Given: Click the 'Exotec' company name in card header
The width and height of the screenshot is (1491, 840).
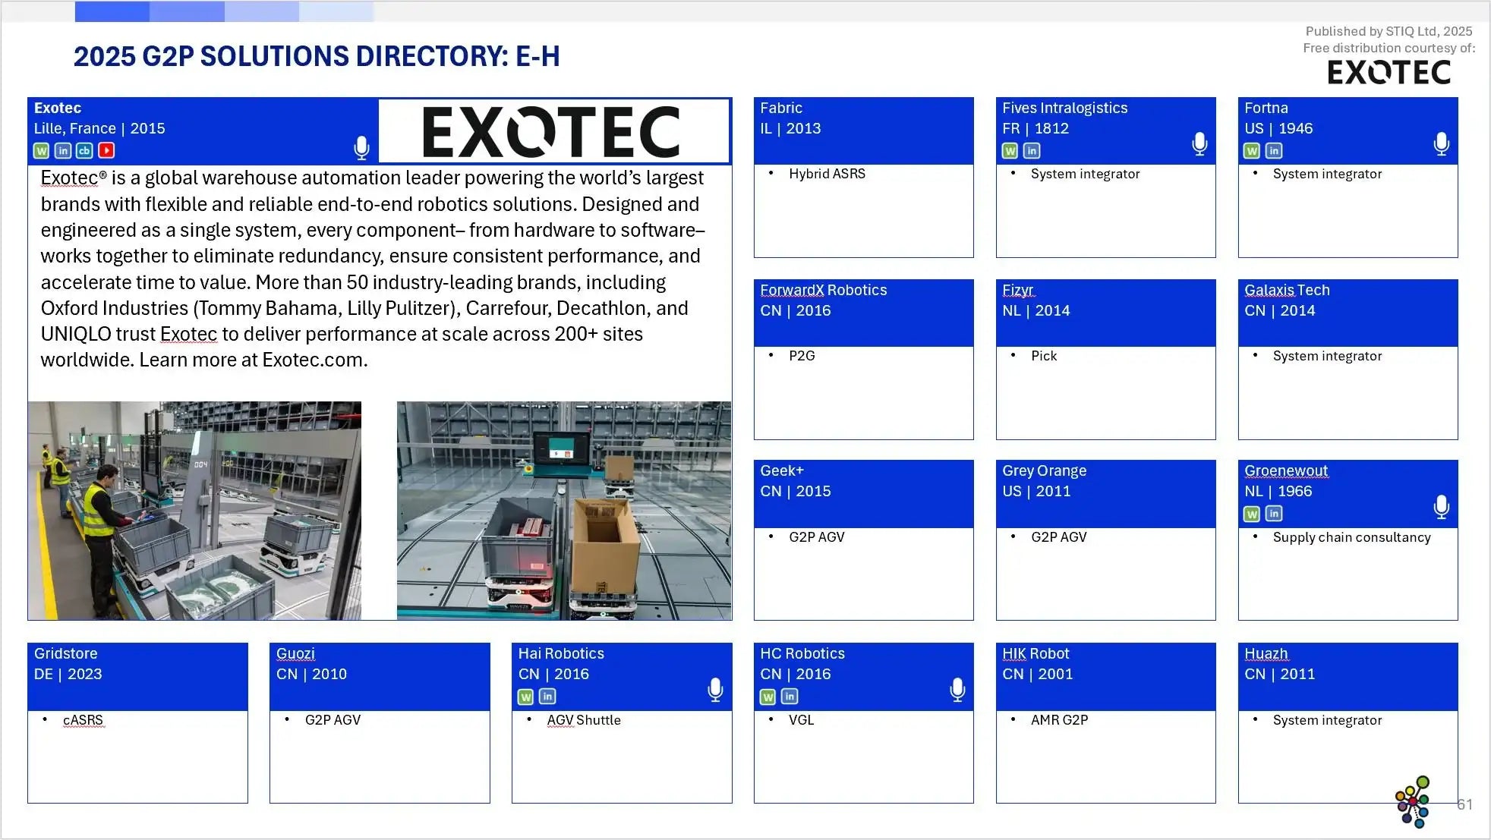Looking at the screenshot, I should pyautogui.click(x=58, y=108).
